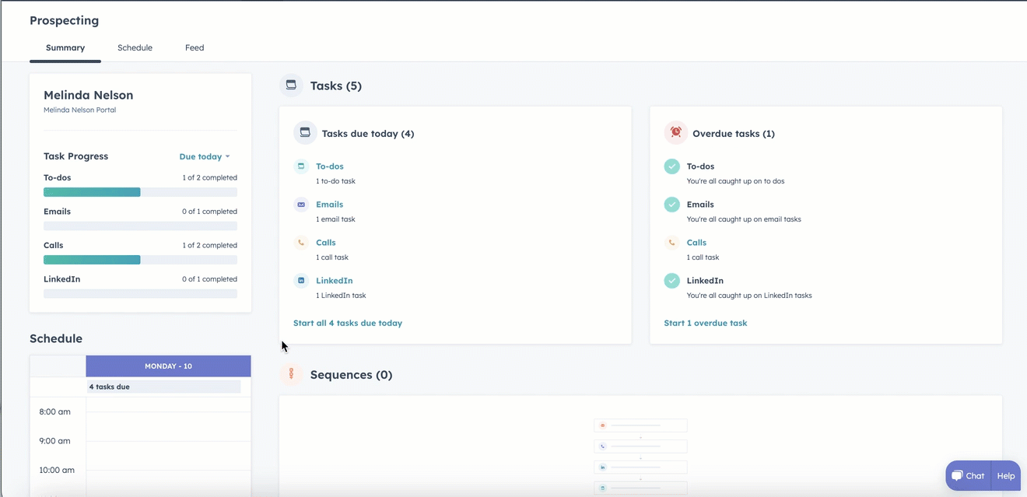Click the Calls phone icon in tasks due today

(301, 242)
